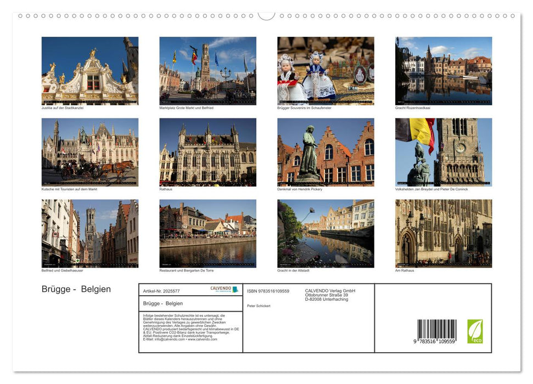Toggle selection of the Rathaus photo
533x384 pixels.
click(206, 153)
